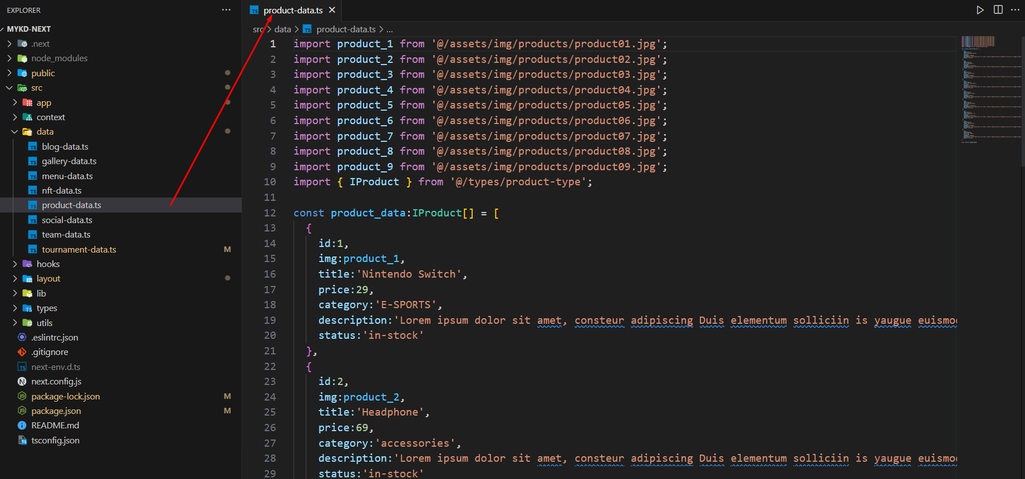This screenshot has width=1025, height=479.
Task: Expand the .next folder chevron
Action: 9,43
